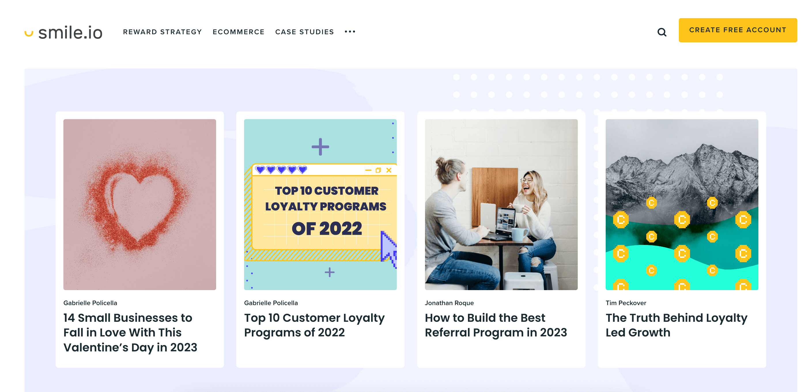Image resolution: width=812 pixels, height=392 pixels.
Task: Click the Gabrielle Policella byline under the loyalty post
Action: tap(271, 302)
